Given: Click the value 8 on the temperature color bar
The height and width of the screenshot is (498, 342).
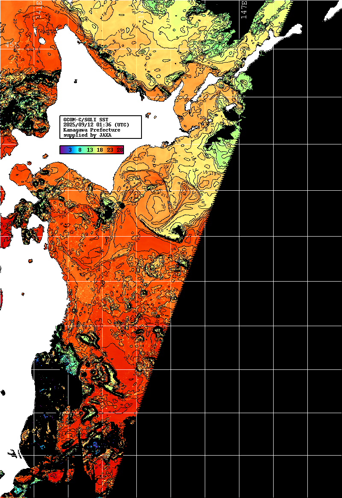Looking at the screenshot, I should click(80, 150).
